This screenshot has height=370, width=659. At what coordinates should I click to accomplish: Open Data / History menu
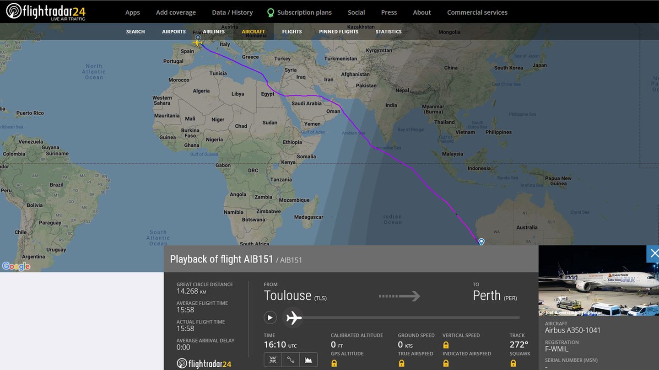coord(232,12)
